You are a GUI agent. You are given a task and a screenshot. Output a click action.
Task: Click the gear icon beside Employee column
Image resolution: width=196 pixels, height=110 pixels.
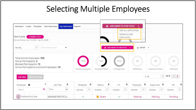coord(29,85)
